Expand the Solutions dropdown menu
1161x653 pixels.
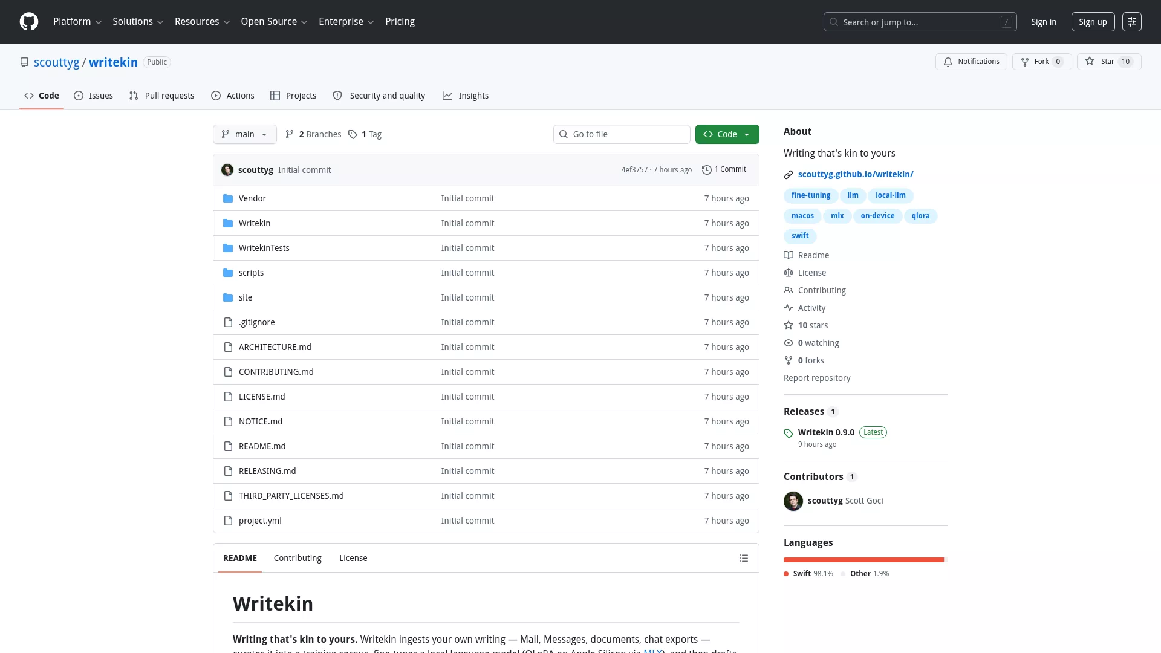tap(138, 22)
